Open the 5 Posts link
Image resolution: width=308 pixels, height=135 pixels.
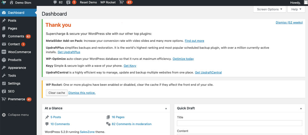(56, 117)
